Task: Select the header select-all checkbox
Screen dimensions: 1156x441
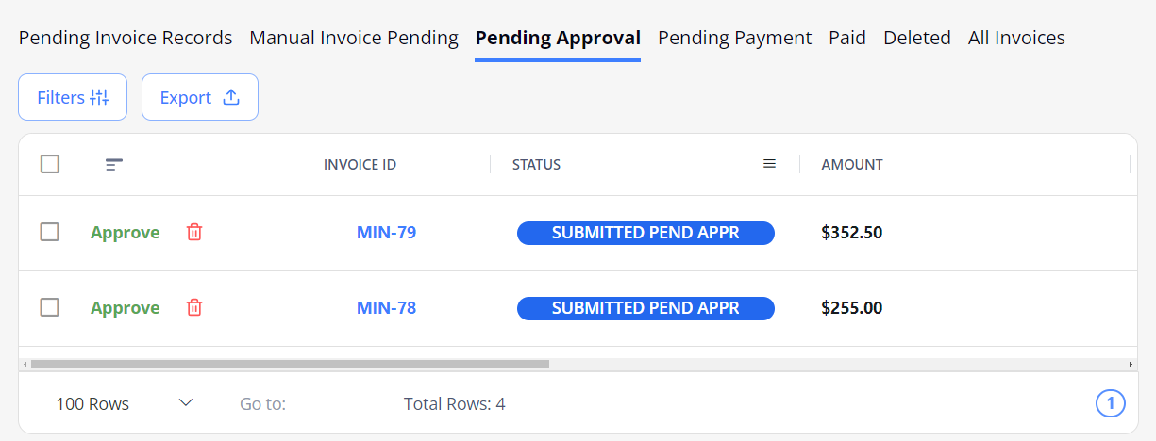Action: coord(50,164)
